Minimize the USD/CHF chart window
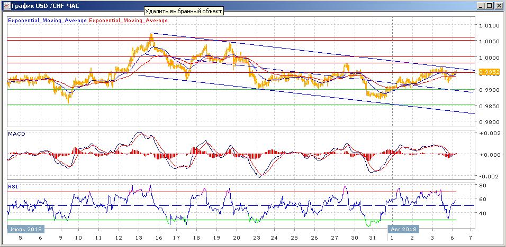506x247 pixels. coord(481,6)
